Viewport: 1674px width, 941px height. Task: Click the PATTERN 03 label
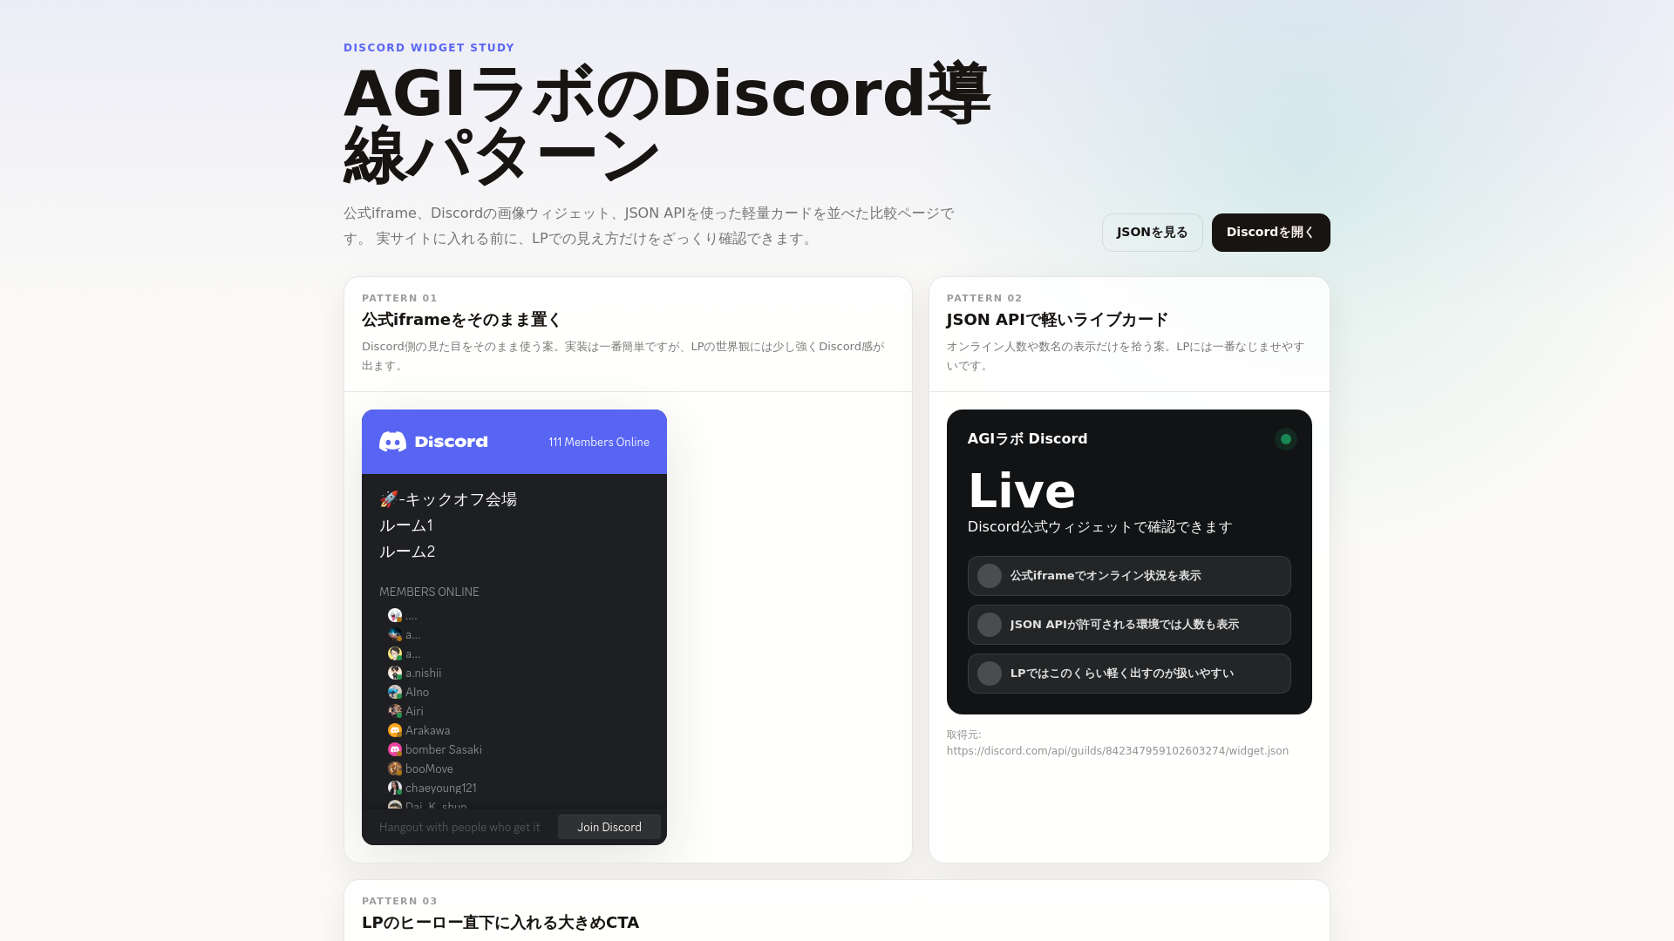(399, 901)
